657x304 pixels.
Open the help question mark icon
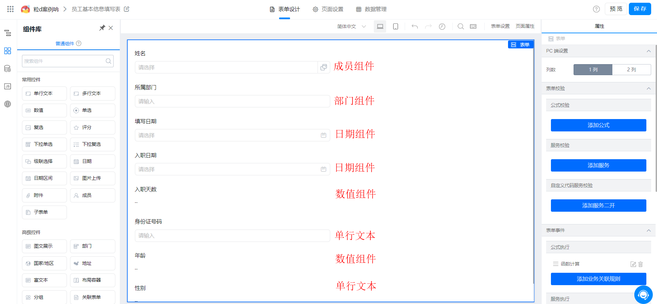(x=596, y=9)
